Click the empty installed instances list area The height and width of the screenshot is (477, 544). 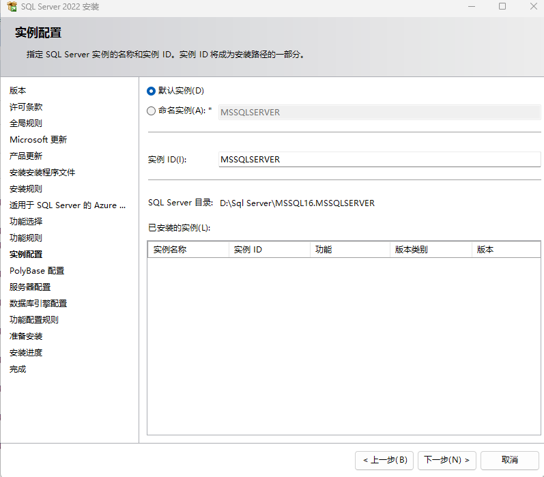[344, 346]
